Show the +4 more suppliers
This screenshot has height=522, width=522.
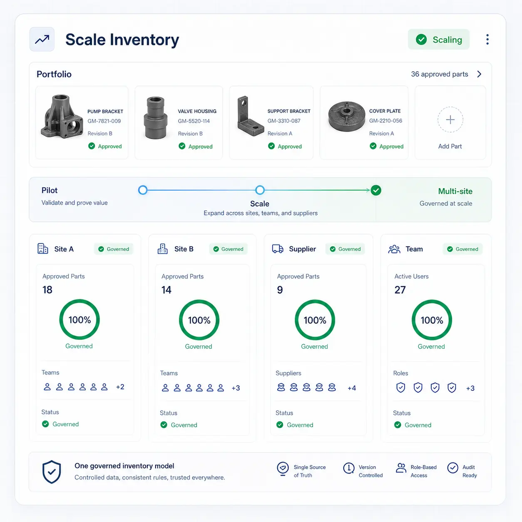pos(352,388)
